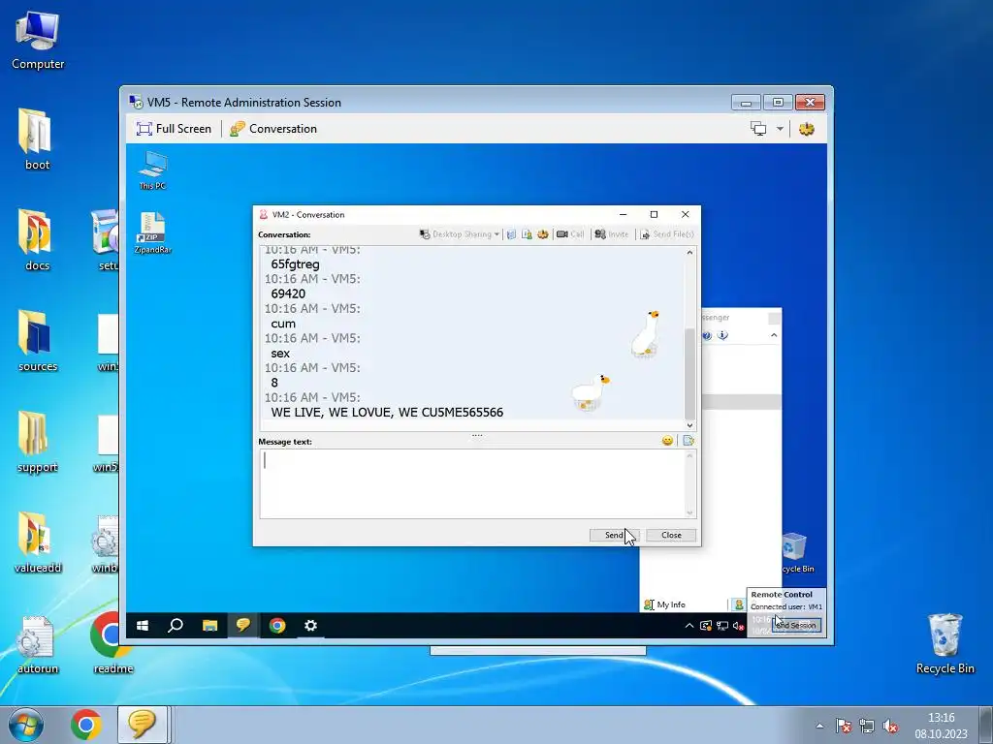Click the goose sticker beside the '8' message
This screenshot has height=744, width=993.
click(x=591, y=393)
